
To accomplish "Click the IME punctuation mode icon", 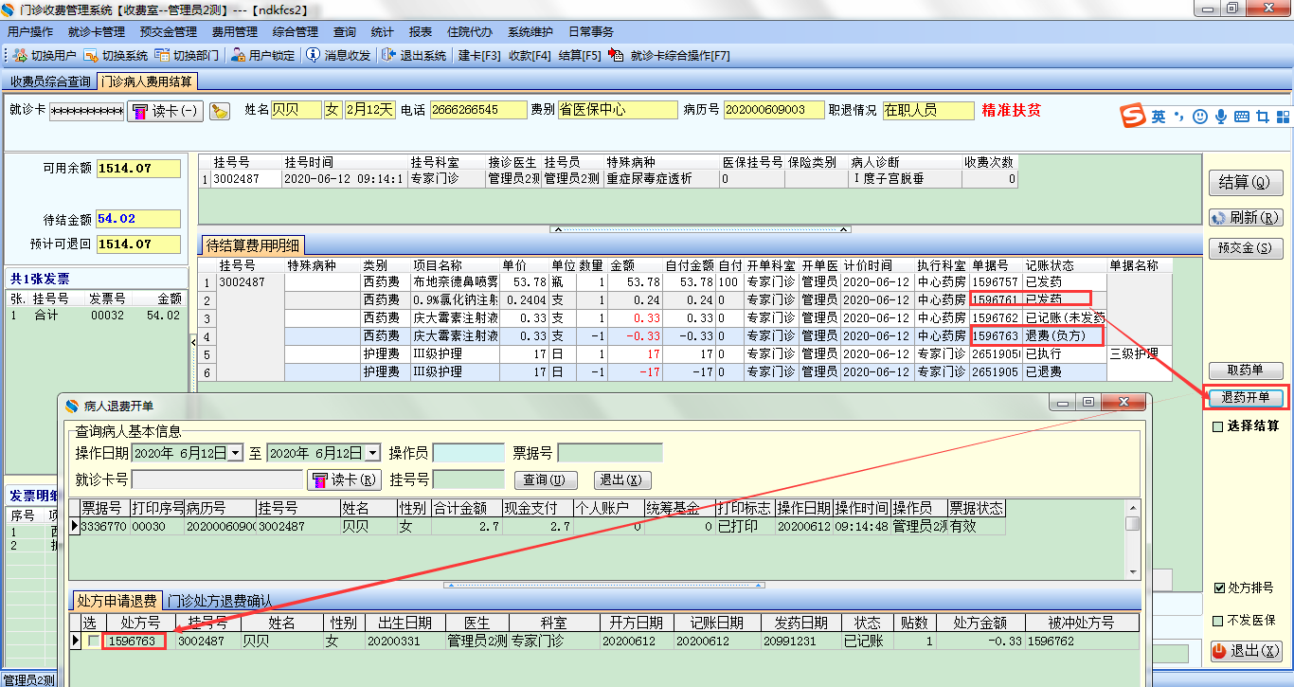I will pyautogui.click(x=1180, y=117).
